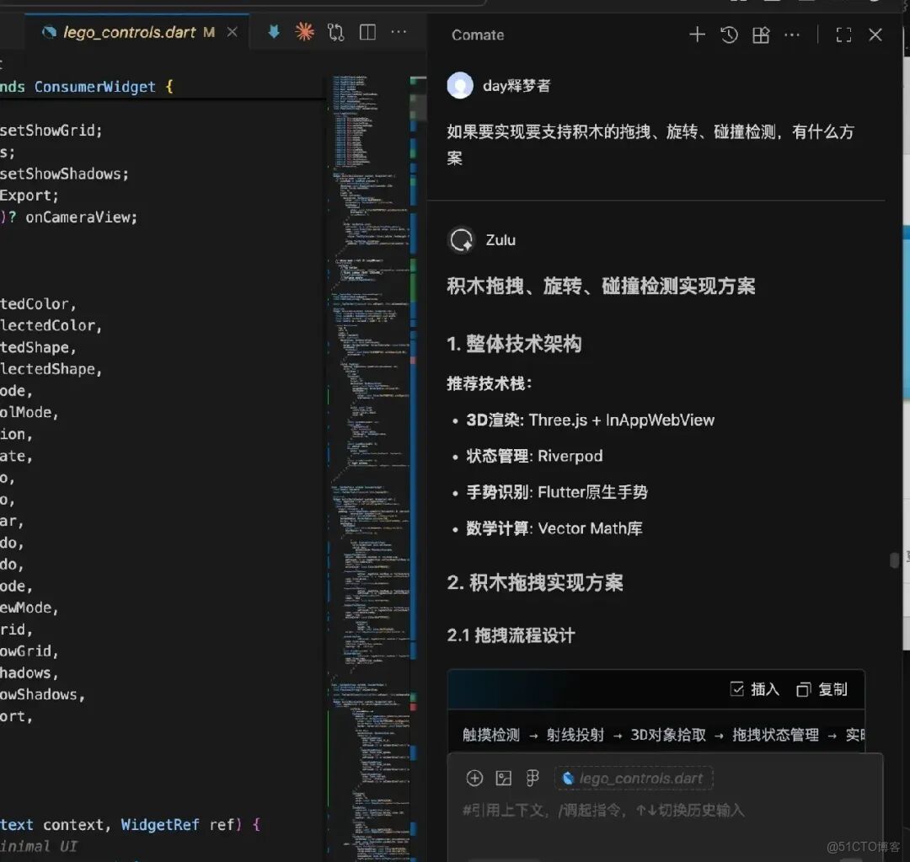Screen dimensions: 910x862
Task: Start a new Comate chat session
Action: tap(698, 35)
